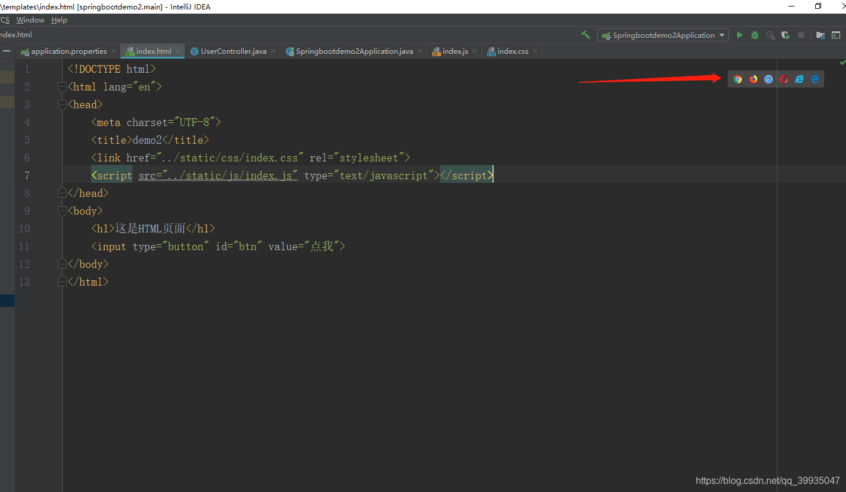Close the Springbootdemo2Application.java tab
This screenshot has height=492, width=846.
click(420, 51)
